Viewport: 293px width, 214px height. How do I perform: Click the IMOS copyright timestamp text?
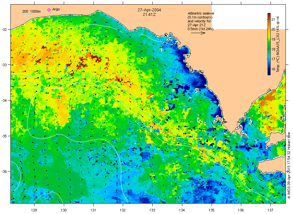[289, 165]
